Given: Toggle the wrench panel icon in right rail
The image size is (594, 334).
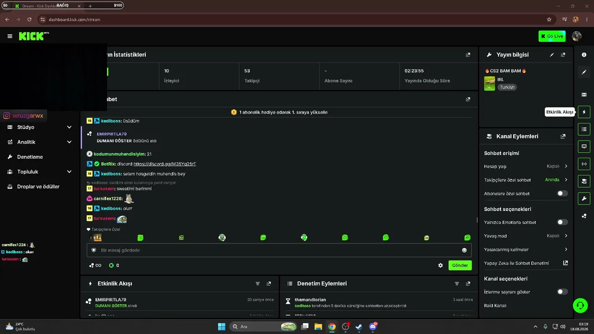Looking at the screenshot, I should point(584,199).
